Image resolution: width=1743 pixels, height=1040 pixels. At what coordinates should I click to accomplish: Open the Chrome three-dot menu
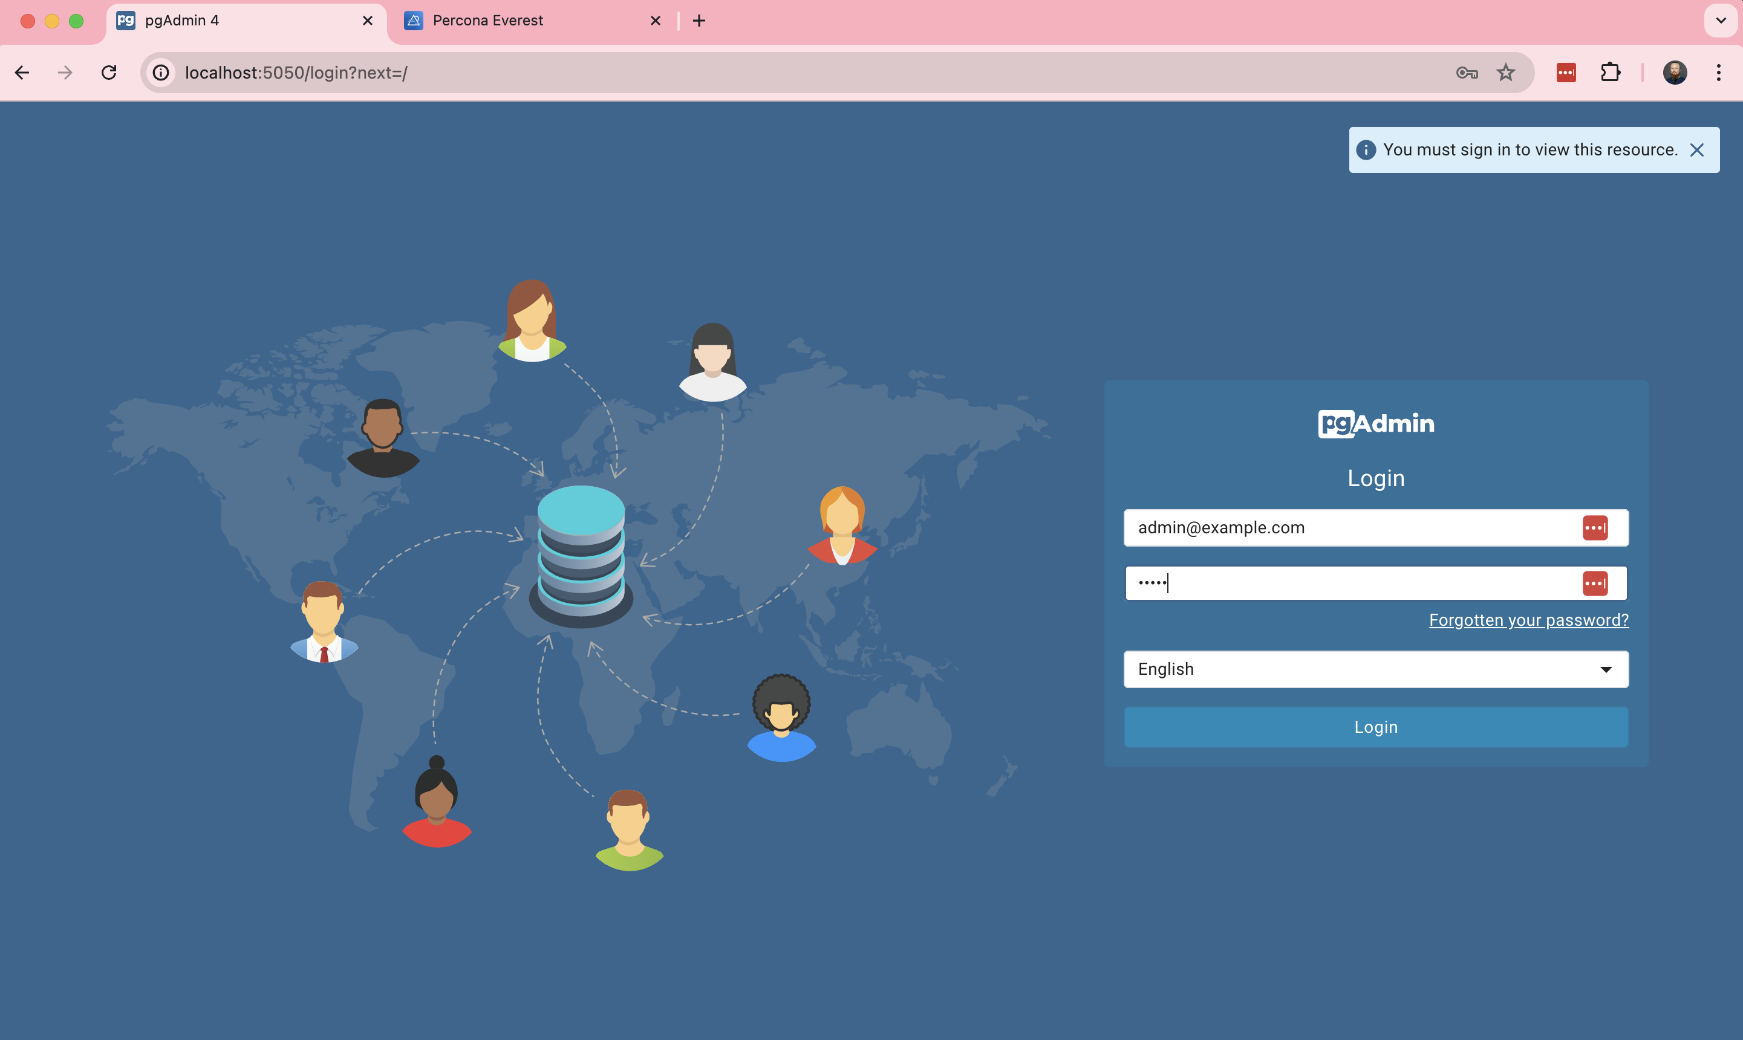(1718, 72)
